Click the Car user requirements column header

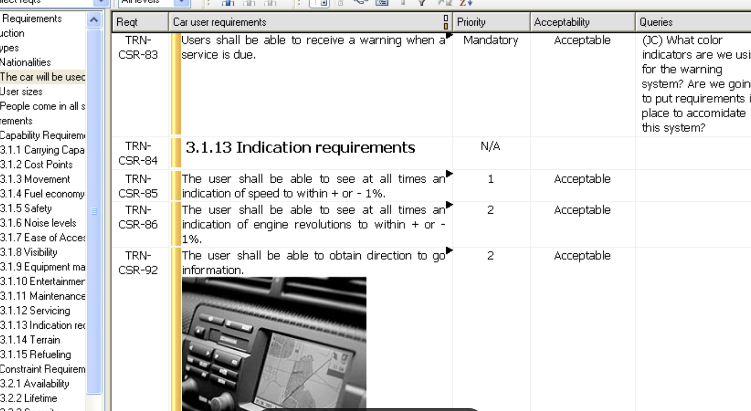click(311, 22)
